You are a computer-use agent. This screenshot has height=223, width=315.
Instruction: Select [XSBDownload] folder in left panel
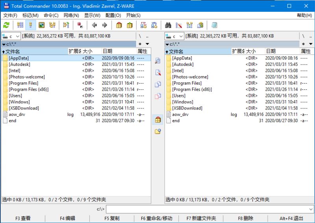coord(76,108)
